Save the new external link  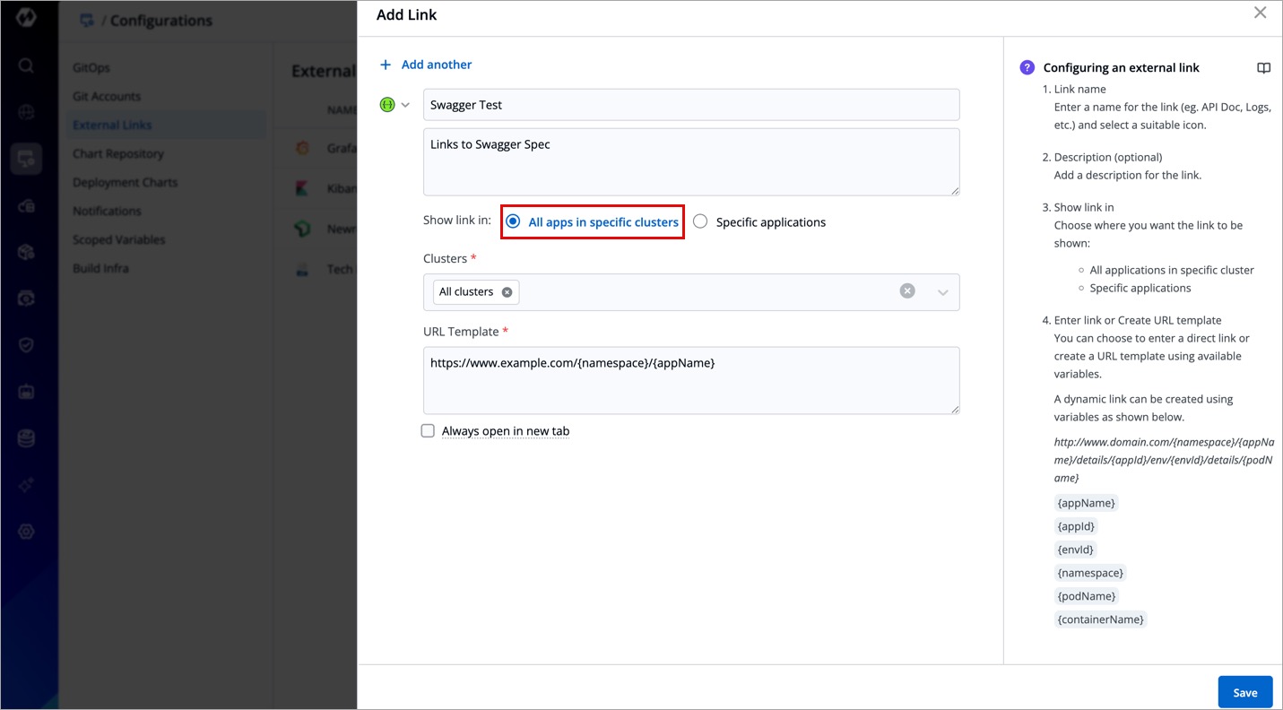point(1244,692)
